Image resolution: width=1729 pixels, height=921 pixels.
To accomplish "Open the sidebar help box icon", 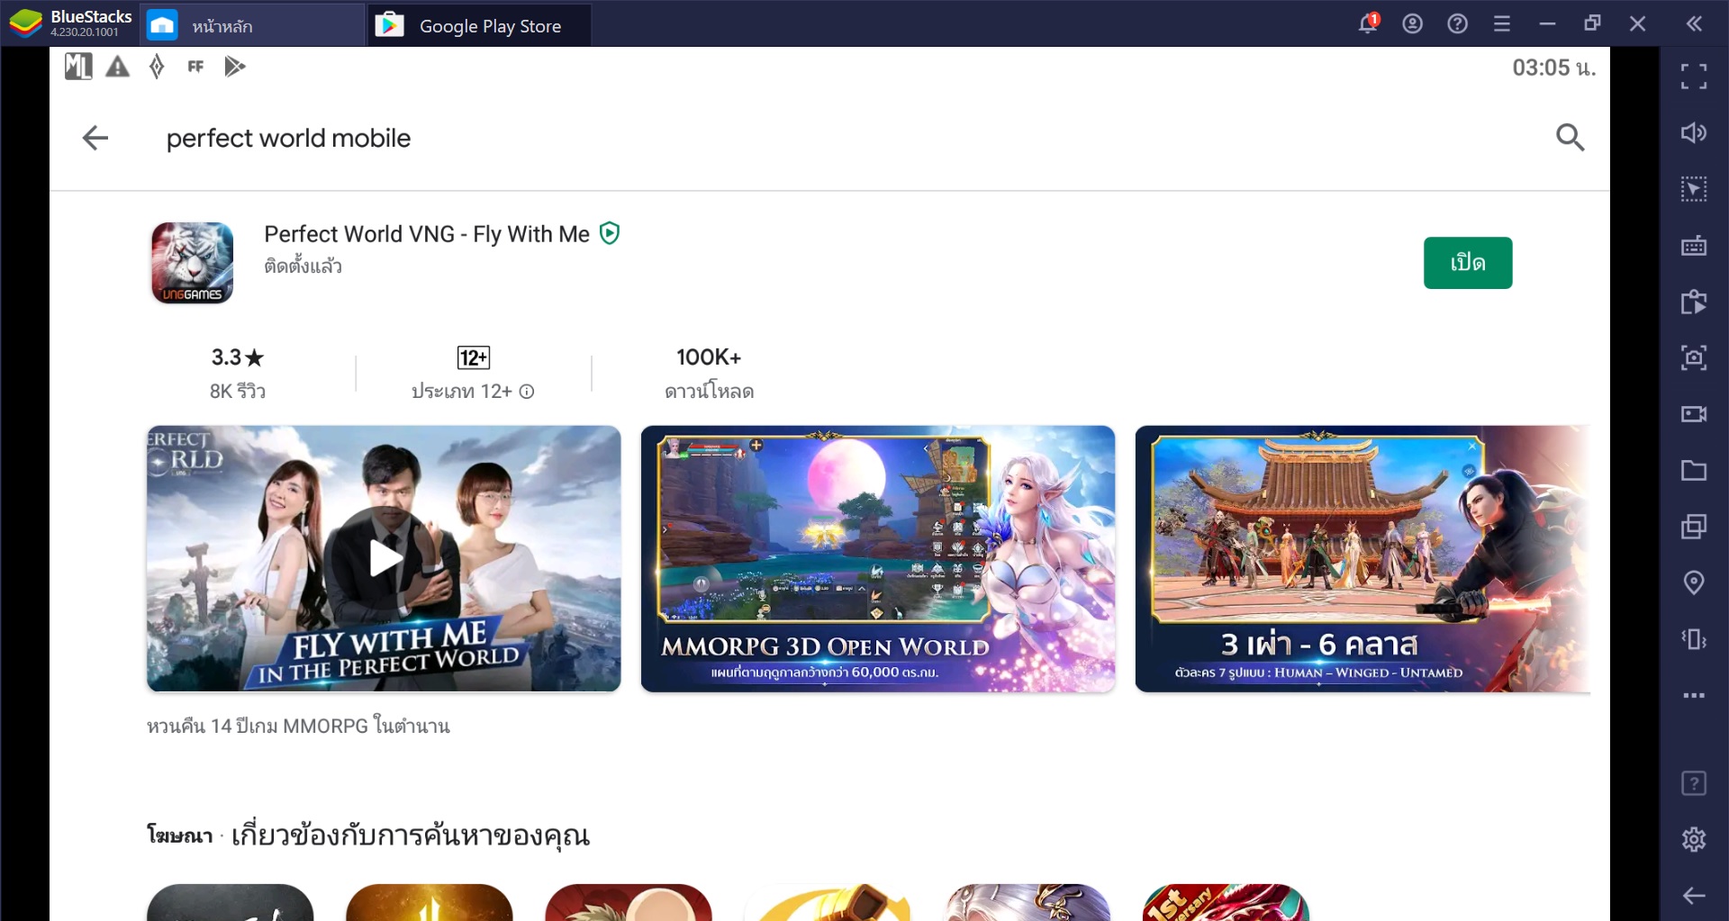I will 1694,783.
